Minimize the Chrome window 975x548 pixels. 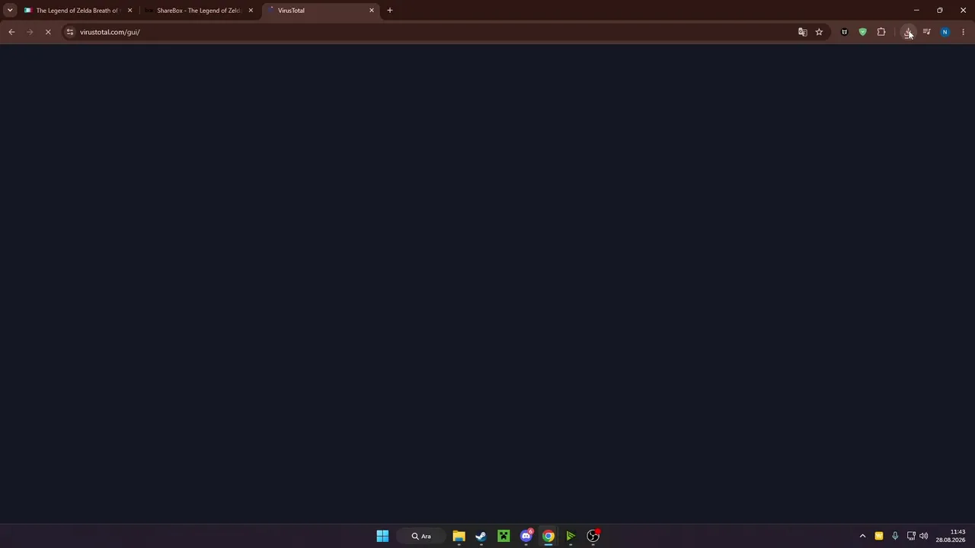(916, 10)
